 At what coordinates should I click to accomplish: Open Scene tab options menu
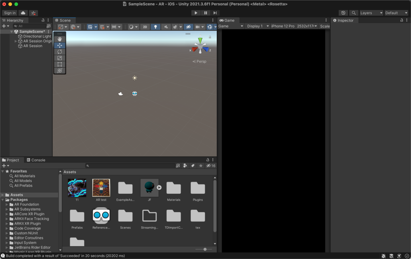click(x=213, y=20)
